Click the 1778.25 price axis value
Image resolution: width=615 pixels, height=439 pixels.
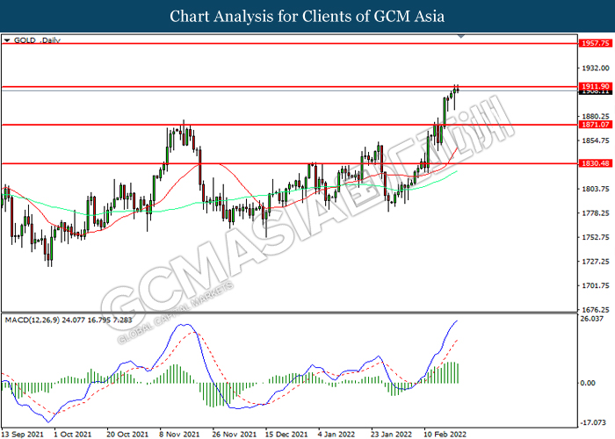point(596,213)
